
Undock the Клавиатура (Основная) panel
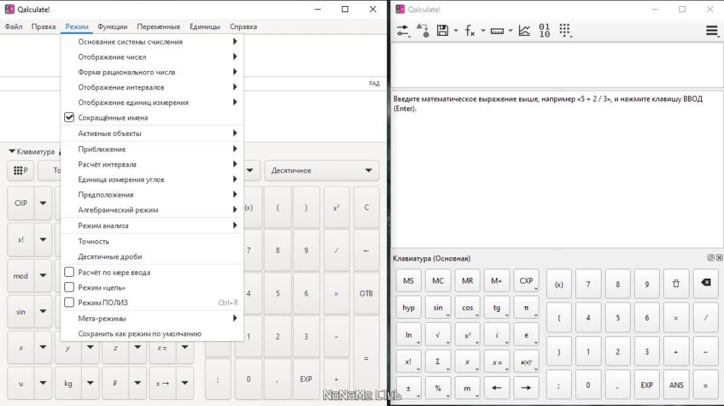[710, 258]
